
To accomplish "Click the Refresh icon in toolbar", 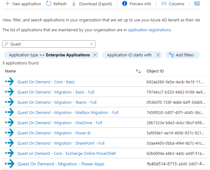I will [x=49, y=4].
